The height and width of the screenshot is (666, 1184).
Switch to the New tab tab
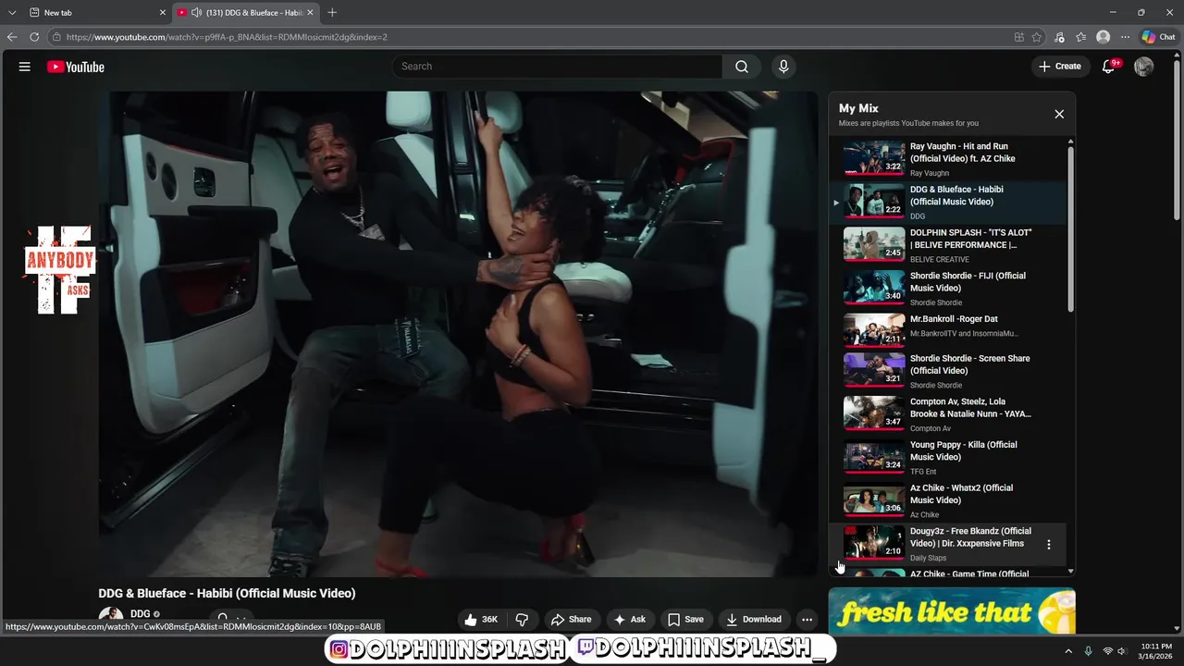tap(96, 12)
